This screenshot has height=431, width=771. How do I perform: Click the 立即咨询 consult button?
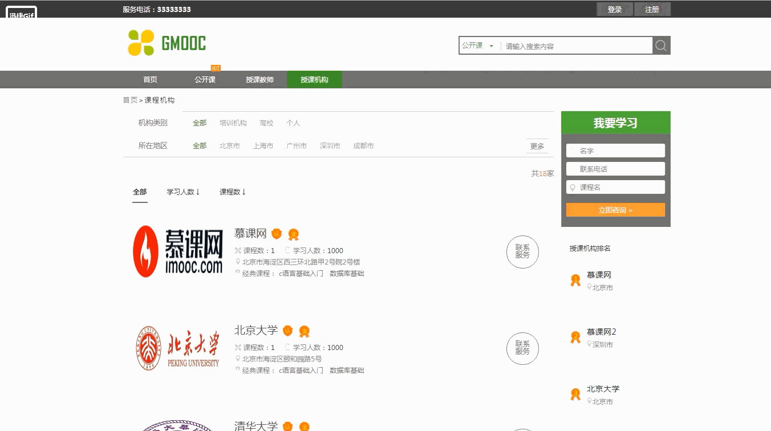click(x=615, y=210)
